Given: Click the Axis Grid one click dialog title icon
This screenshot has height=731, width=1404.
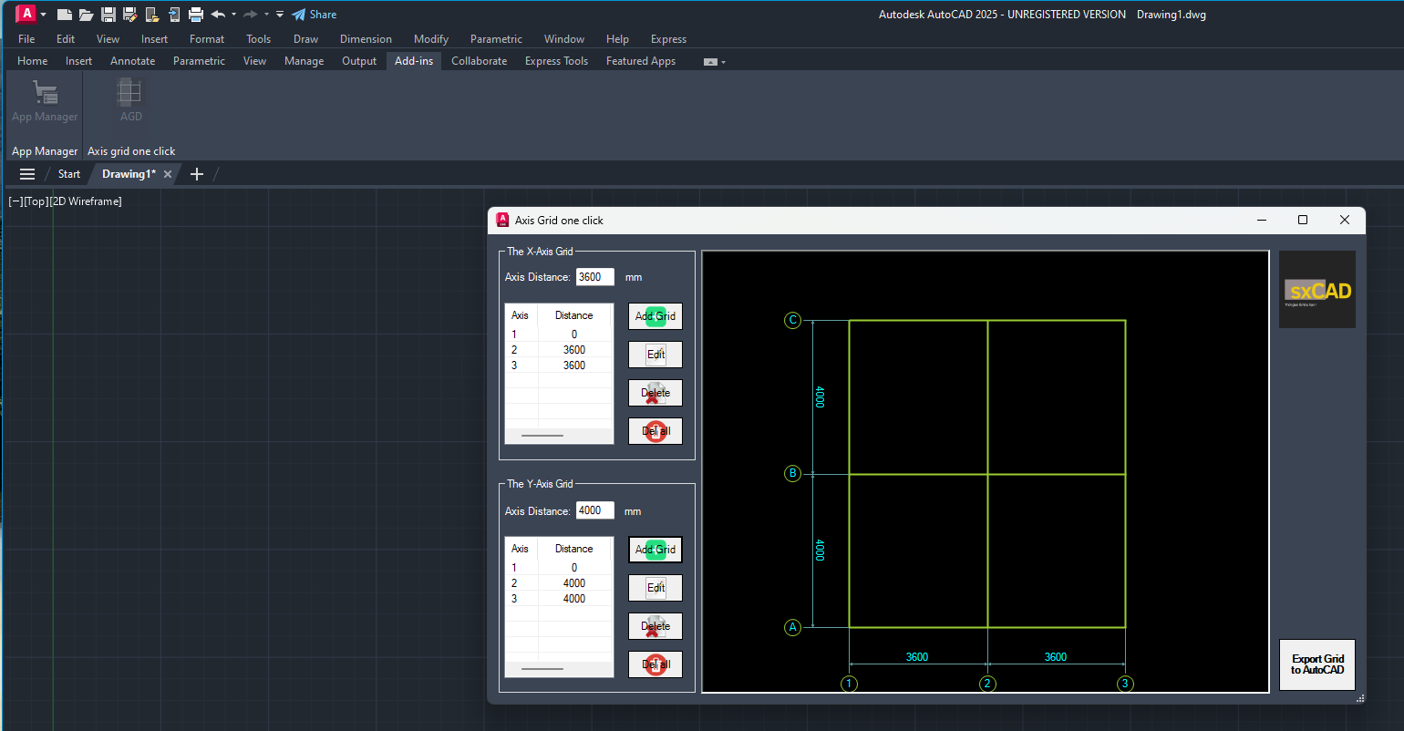Looking at the screenshot, I should pos(502,220).
